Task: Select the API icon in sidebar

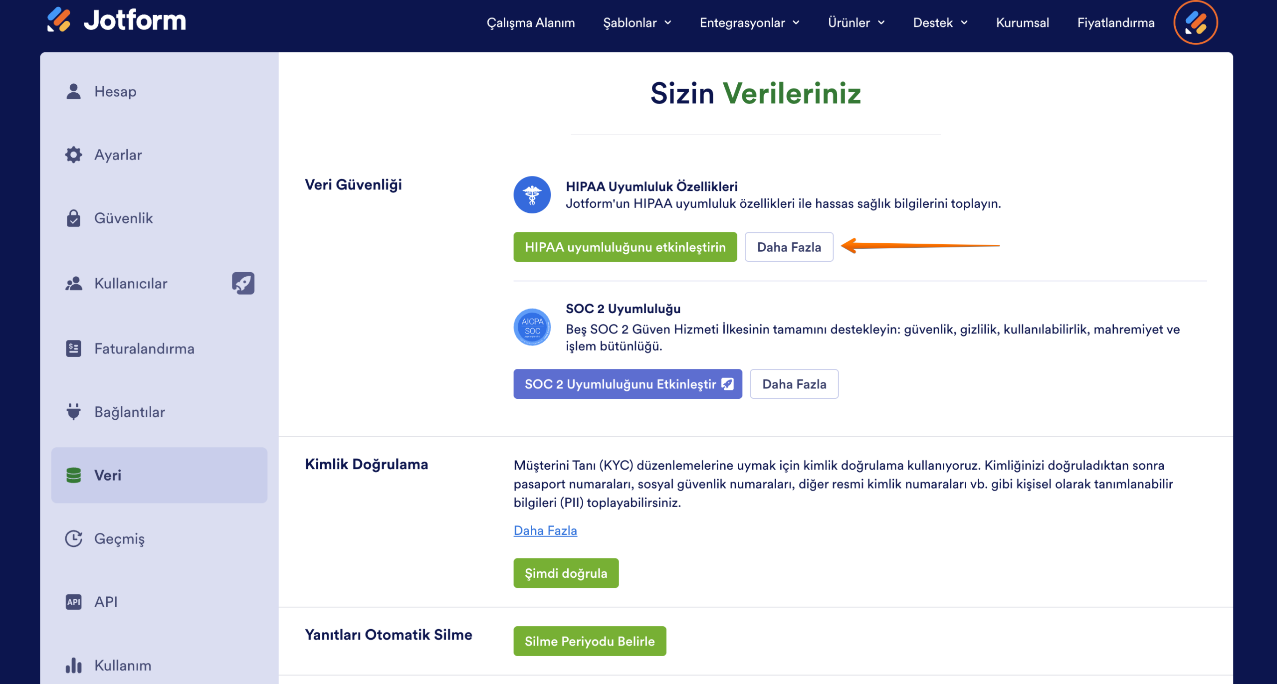Action: tap(74, 602)
